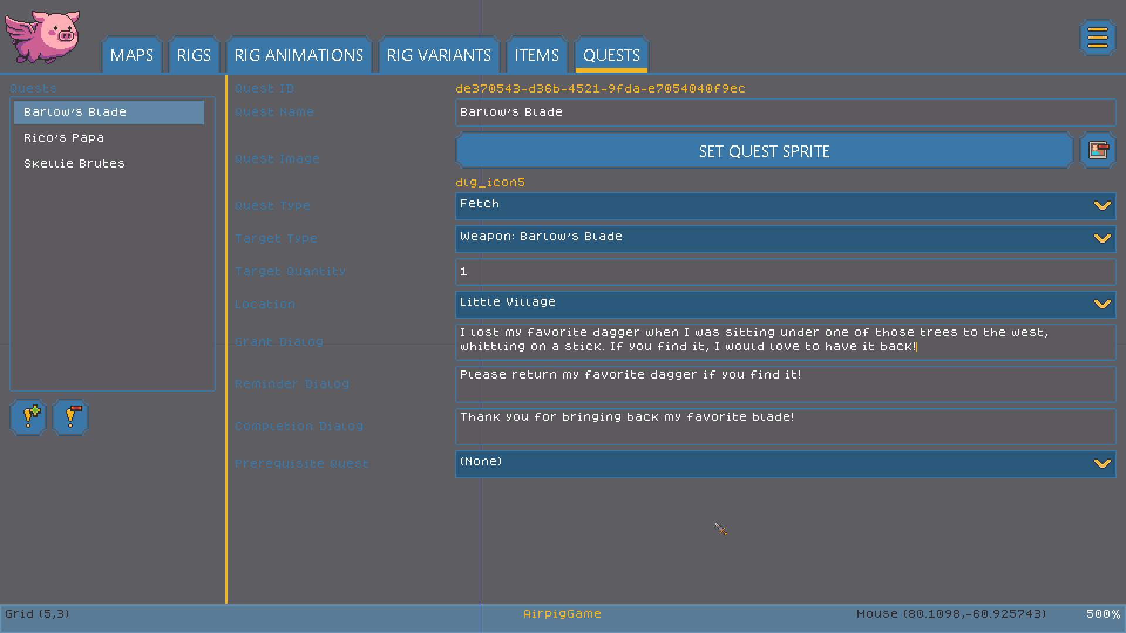1126x633 pixels.
Task: Expand the Location Little Village dropdown
Action: pyautogui.click(x=785, y=304)
